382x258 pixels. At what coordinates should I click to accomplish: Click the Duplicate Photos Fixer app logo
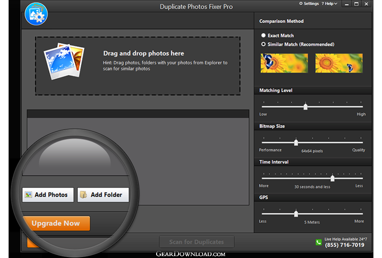pos(36,14)
